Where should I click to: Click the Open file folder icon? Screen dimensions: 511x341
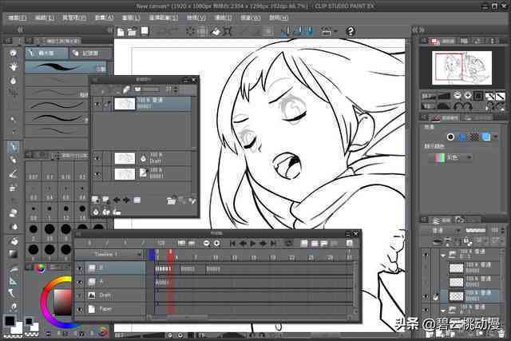coord(132,32)
